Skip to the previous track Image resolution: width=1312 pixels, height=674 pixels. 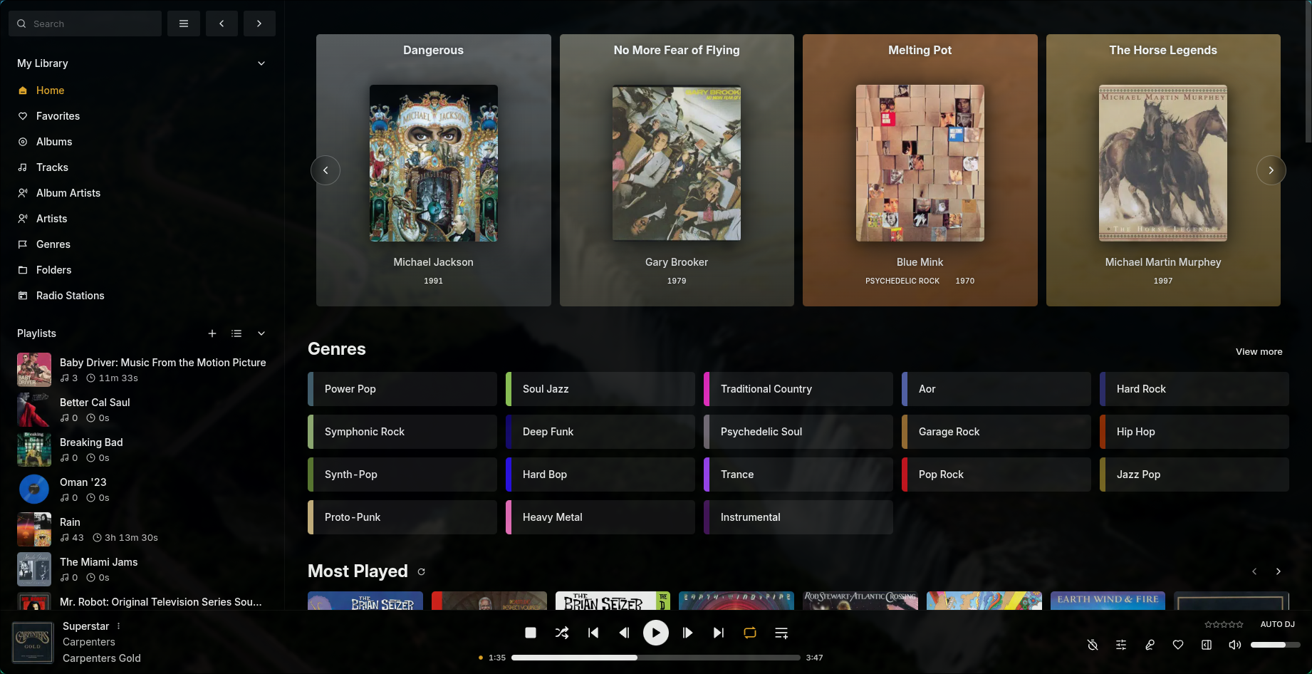[x=593, y=633]
